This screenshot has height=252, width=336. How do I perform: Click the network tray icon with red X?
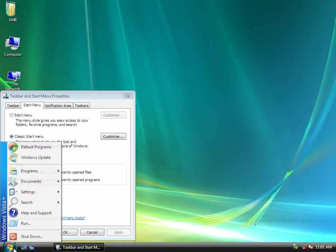click(x=304, y=247)
